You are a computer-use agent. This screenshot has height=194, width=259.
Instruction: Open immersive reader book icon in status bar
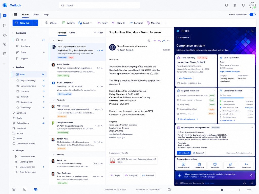[169, 190]
